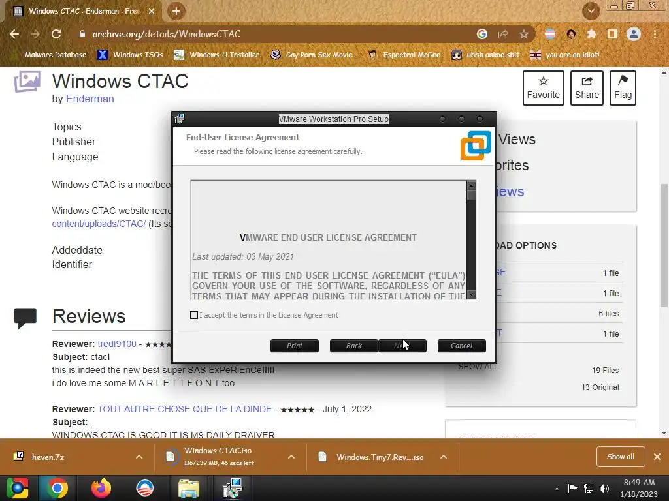Click the Favorite button on archive.org
The image size is (669, 501).
click(543, 88)
